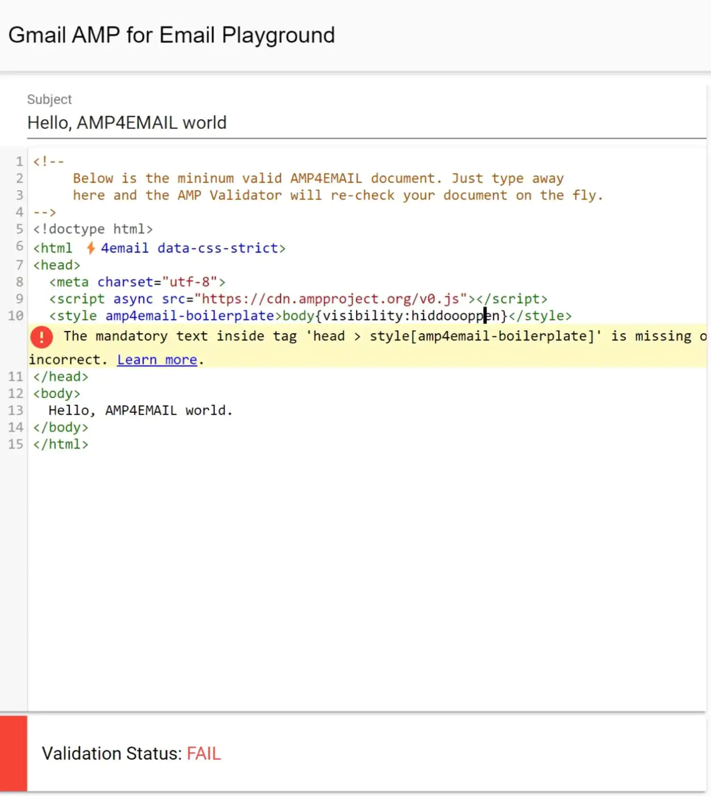Click line number 6 in the gutter
711x796 pixels.
tap(20, 246)
